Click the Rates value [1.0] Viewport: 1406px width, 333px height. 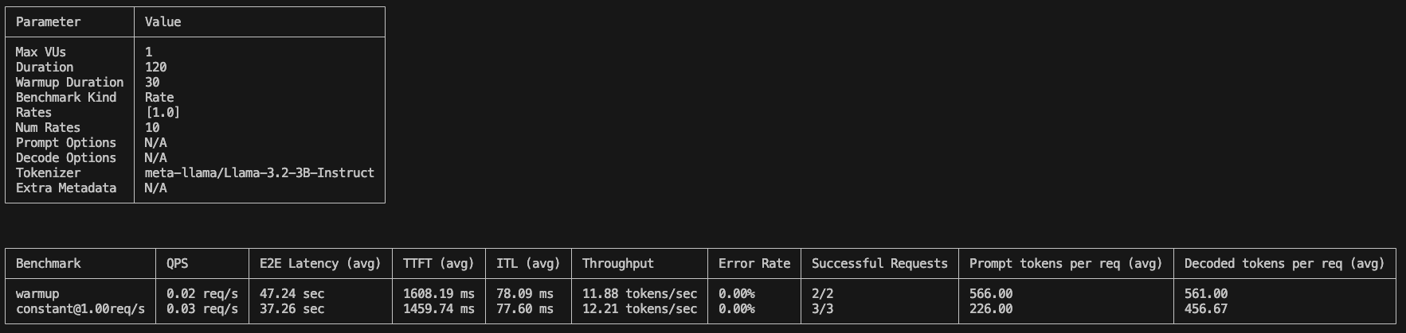(163, 113)
